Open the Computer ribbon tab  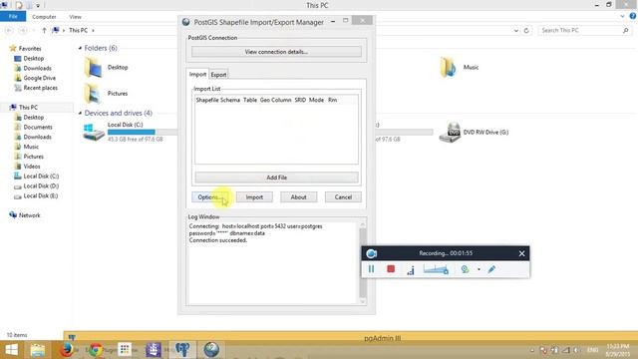44,17
